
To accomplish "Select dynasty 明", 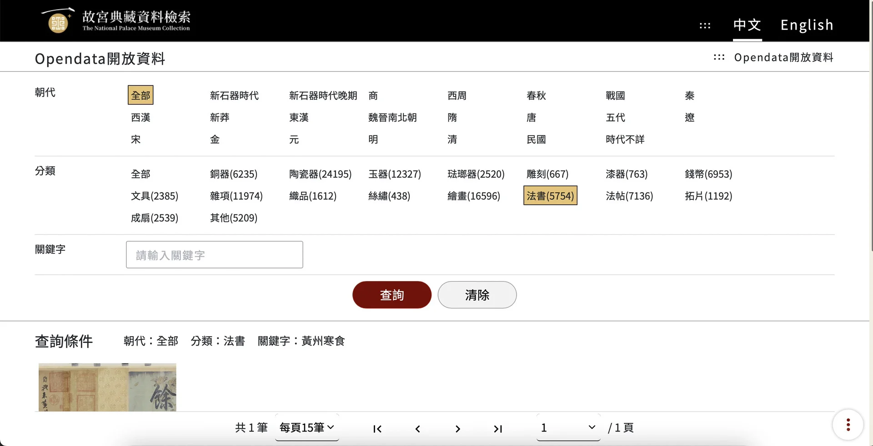I will coord(373,139).
